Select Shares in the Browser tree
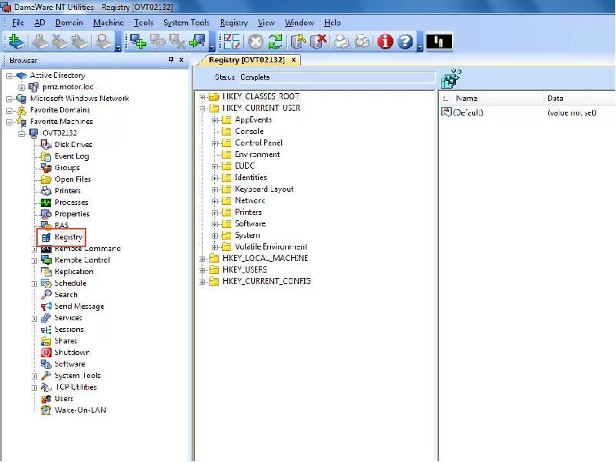The width and height of the screenshot is (616, 462). 65,341
